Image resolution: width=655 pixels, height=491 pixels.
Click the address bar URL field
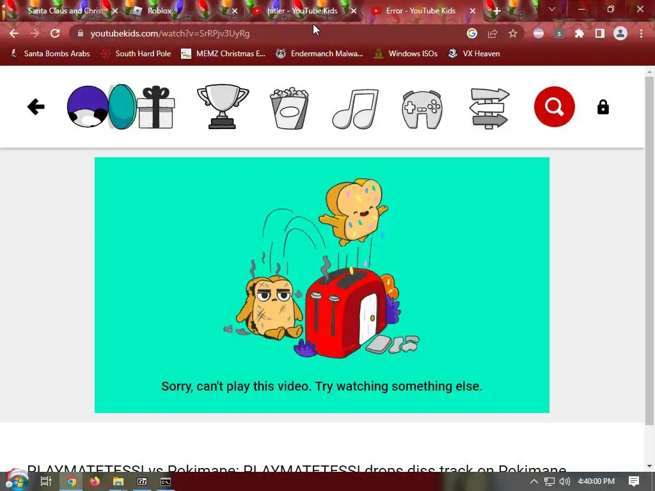267,33
